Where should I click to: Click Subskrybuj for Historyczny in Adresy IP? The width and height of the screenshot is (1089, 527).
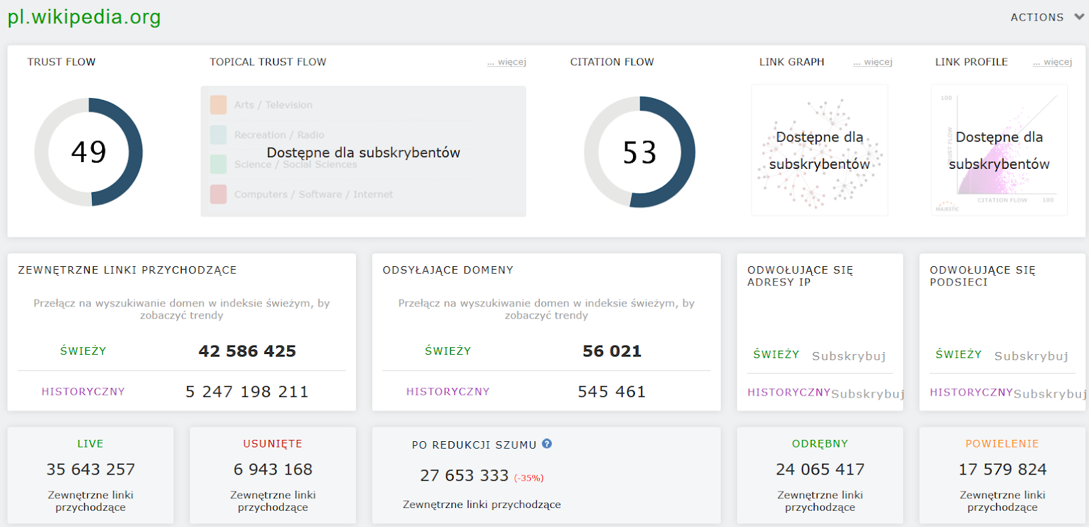[868, 394]
